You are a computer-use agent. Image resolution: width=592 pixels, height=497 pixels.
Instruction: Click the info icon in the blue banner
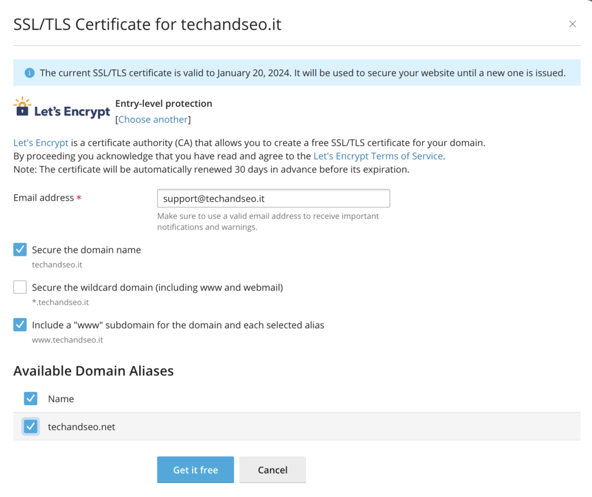click(29, 73)
